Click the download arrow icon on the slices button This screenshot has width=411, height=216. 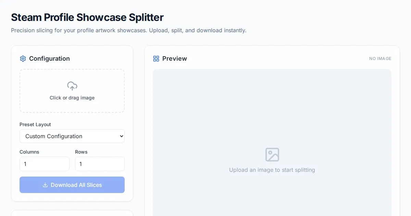pos(45,185)
